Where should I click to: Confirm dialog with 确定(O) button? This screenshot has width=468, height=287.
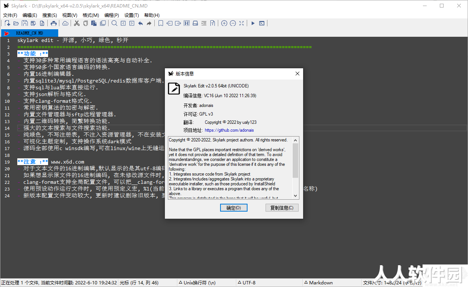click(234, 208)
